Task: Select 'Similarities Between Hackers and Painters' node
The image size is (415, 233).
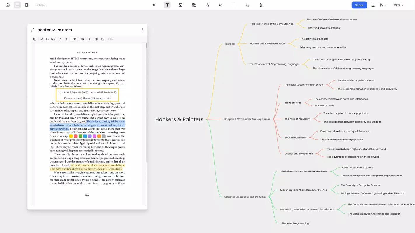Action: point(304,172)
